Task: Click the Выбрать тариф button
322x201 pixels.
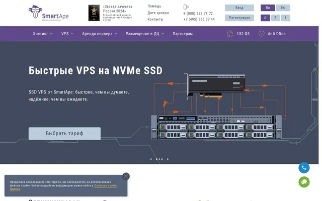Action: click(x=64, y=133)
